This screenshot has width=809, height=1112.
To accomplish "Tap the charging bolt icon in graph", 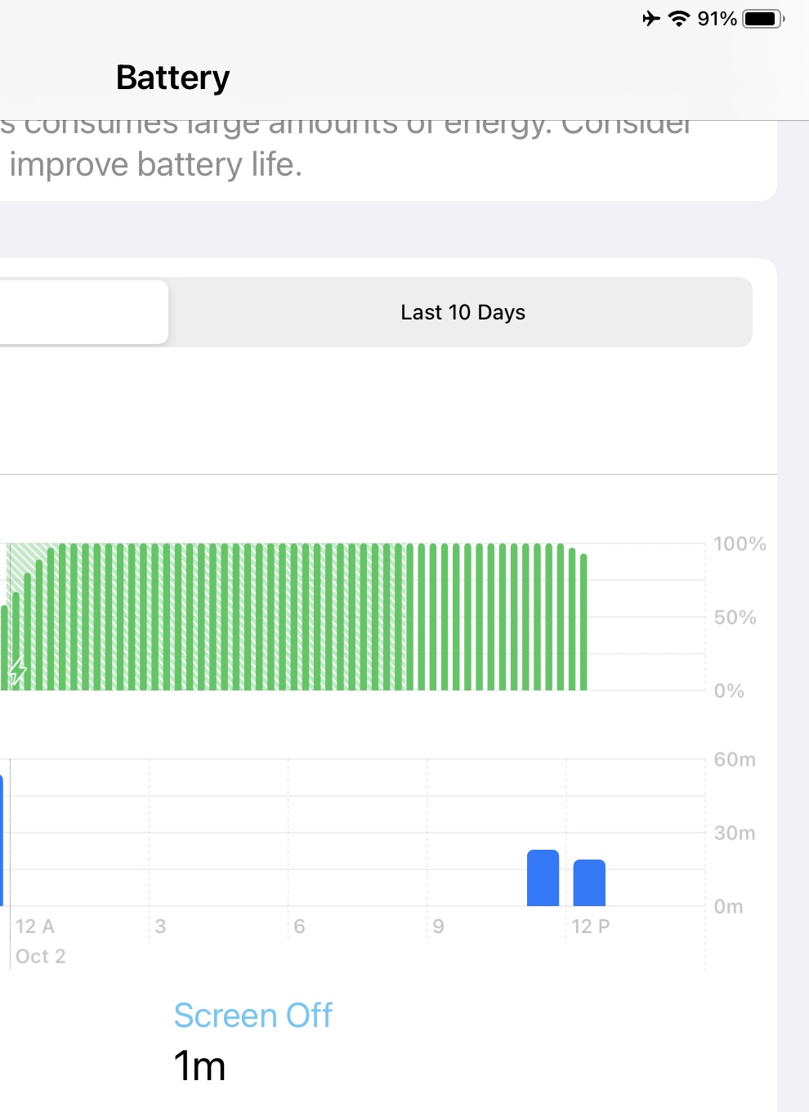I will click(18, 671).
